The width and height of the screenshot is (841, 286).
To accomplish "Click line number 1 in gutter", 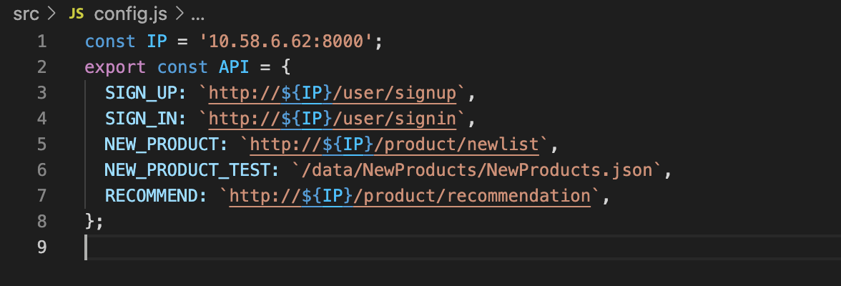I will (41, 42).
